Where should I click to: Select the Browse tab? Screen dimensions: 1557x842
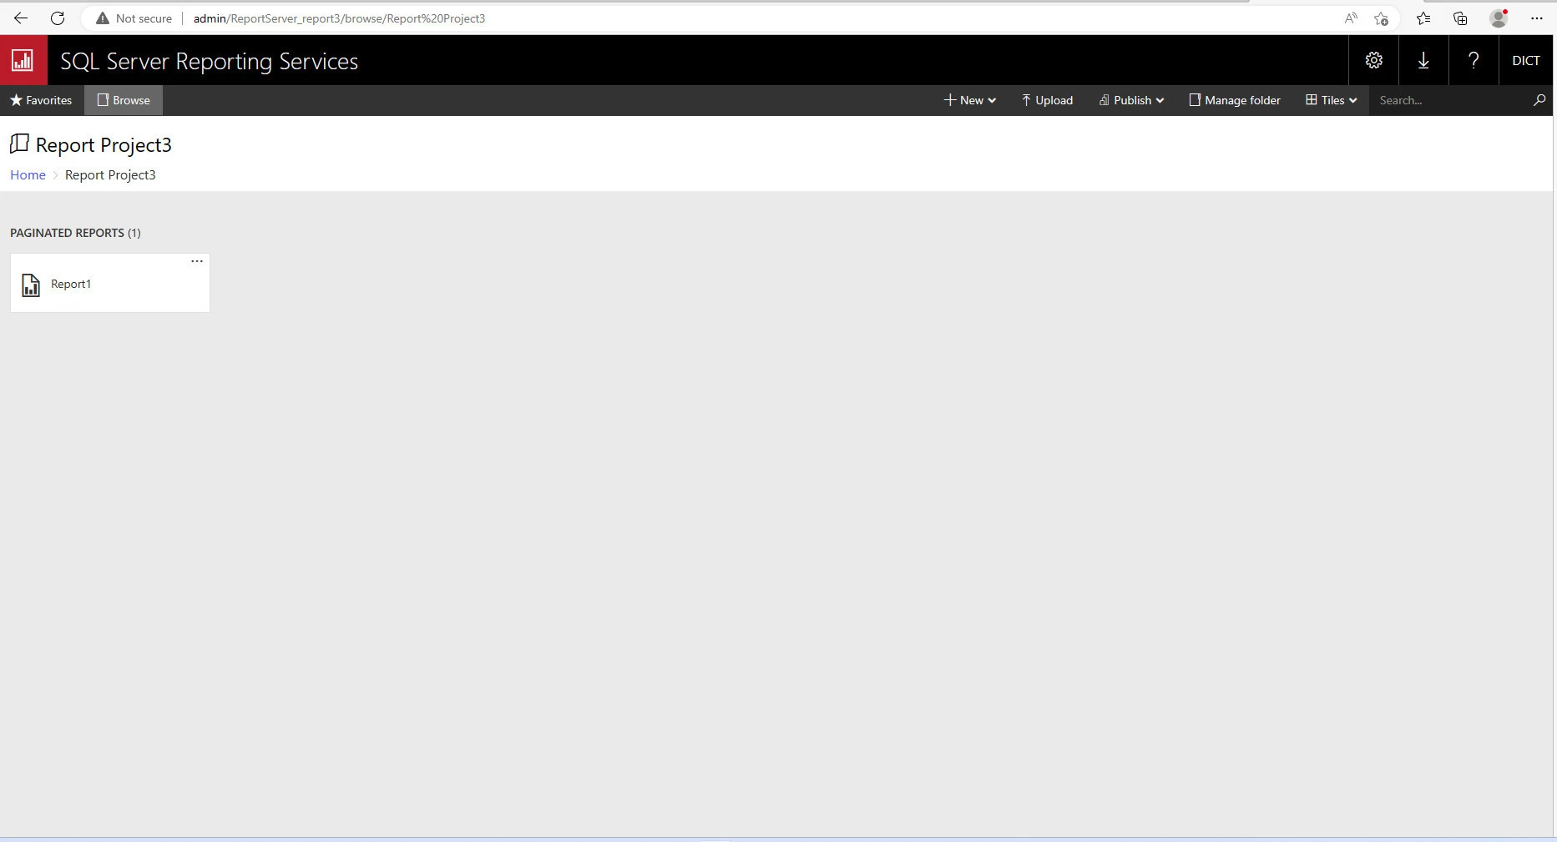pyautogui.click(x=124, y=100)
